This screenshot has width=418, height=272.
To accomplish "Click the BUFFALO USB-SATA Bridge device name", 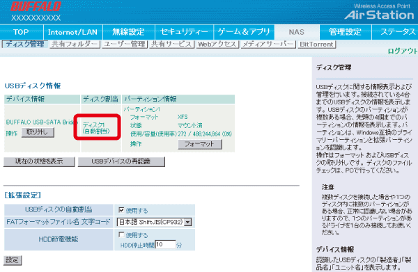I will point(42,122).
